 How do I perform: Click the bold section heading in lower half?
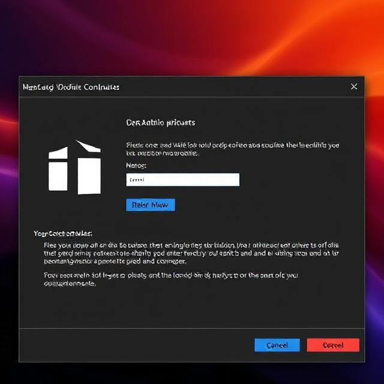click(x=67, y=233)
